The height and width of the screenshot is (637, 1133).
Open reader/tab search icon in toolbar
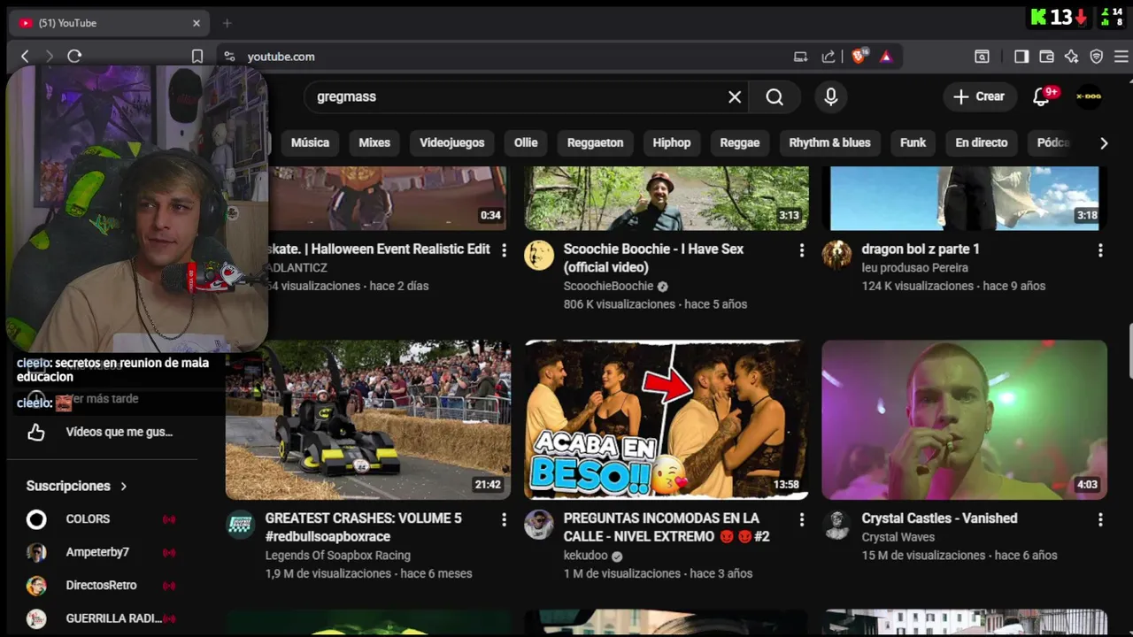pos(982,57)
